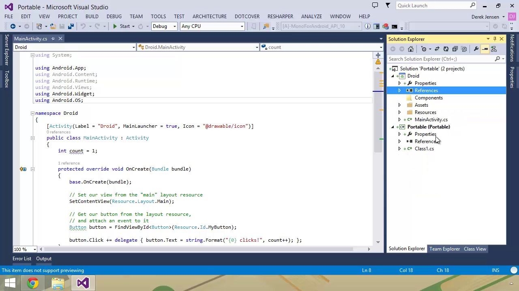Click the notifications flag icon in title bar

click(375, 5)
